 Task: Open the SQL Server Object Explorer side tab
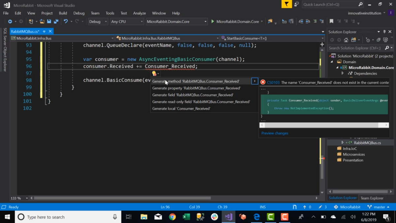tap(5, 50)
